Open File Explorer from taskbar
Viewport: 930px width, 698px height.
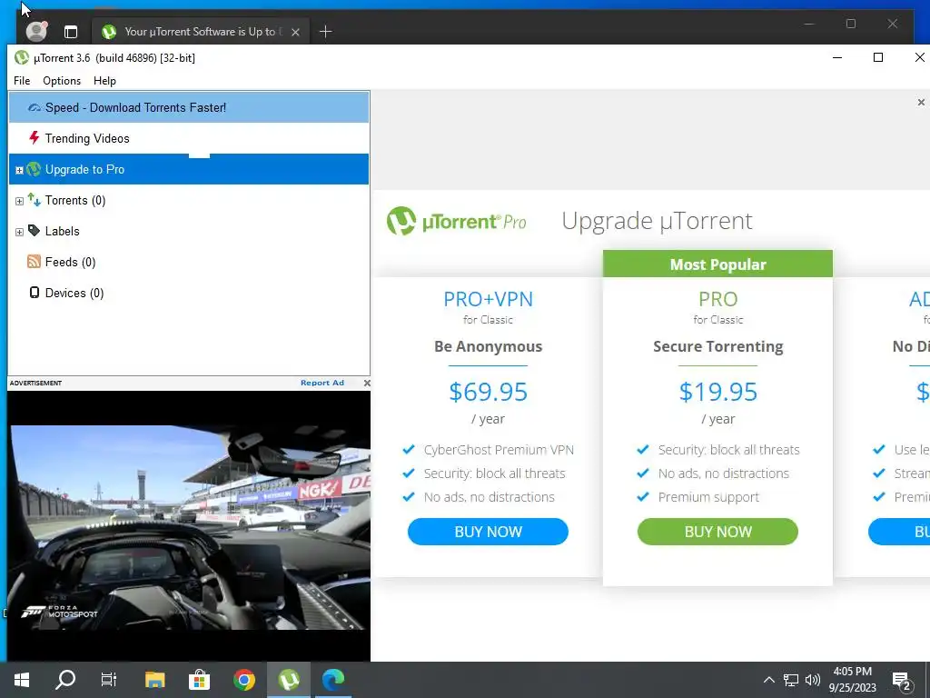tap(154, 680)
